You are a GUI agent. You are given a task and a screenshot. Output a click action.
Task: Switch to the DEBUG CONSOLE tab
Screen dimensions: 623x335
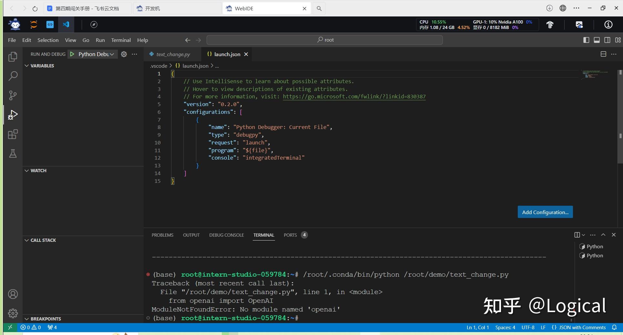pyautogui.click(x=226, y=235)
